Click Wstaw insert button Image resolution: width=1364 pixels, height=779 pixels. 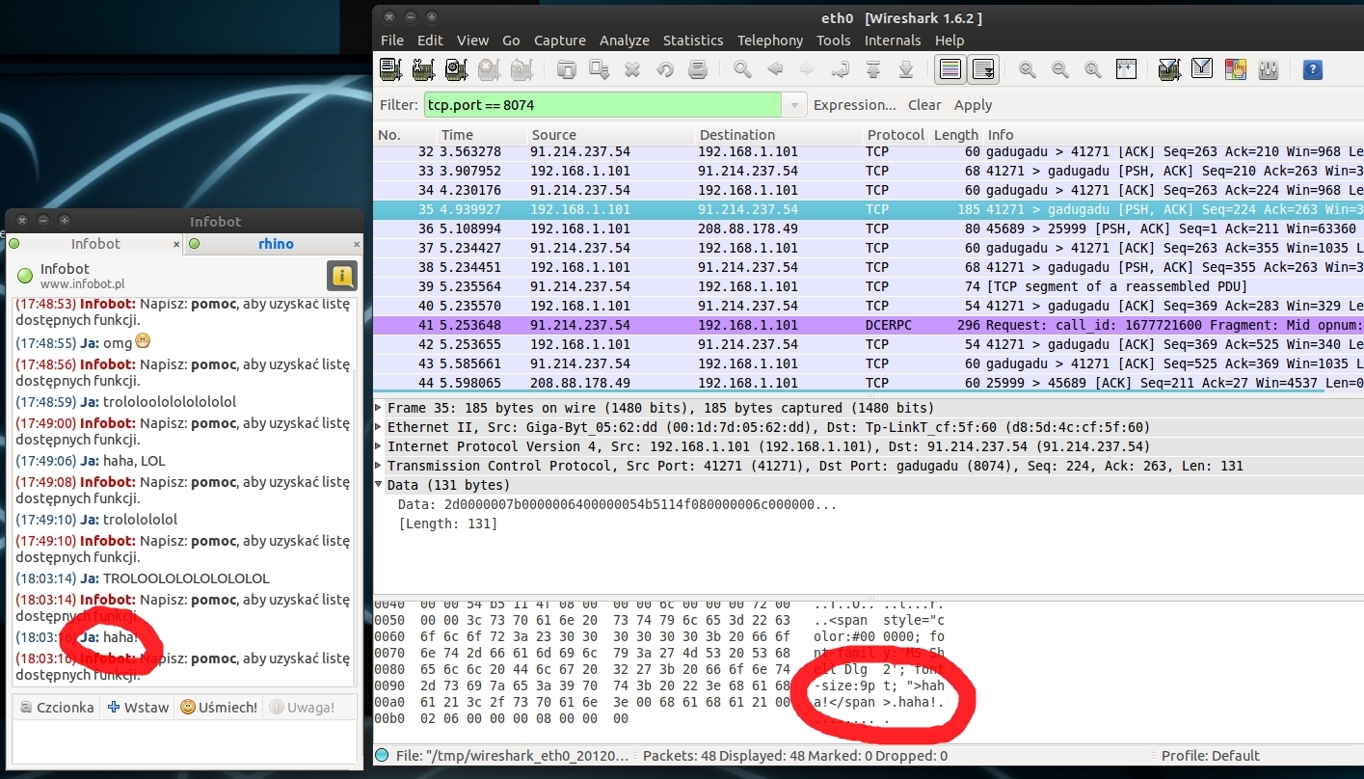(x=138, y=707)
